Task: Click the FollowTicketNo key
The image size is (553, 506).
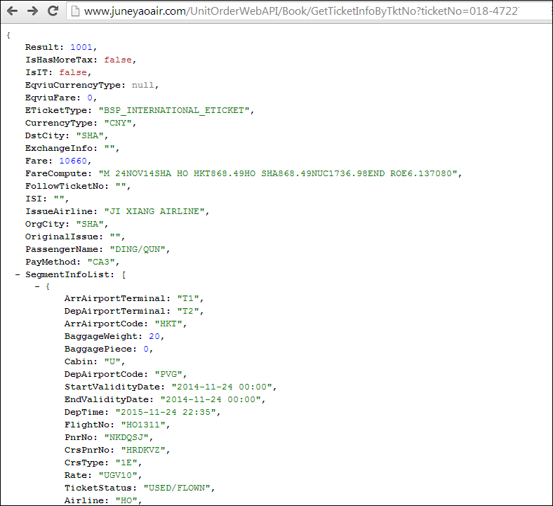Action: click(x=64, y=186)
